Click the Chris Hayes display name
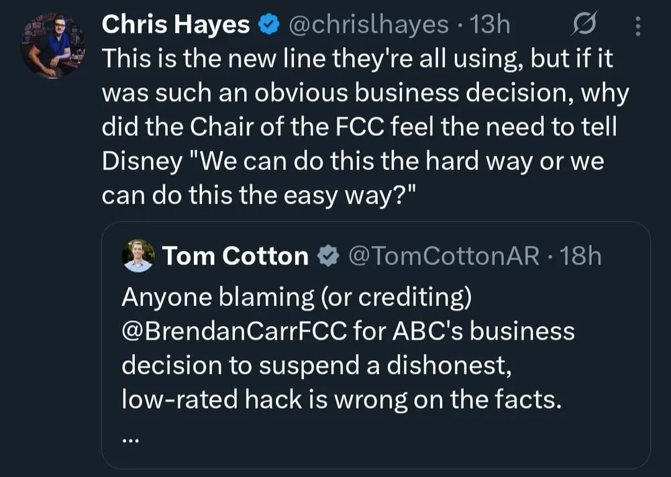 (175, 25)
